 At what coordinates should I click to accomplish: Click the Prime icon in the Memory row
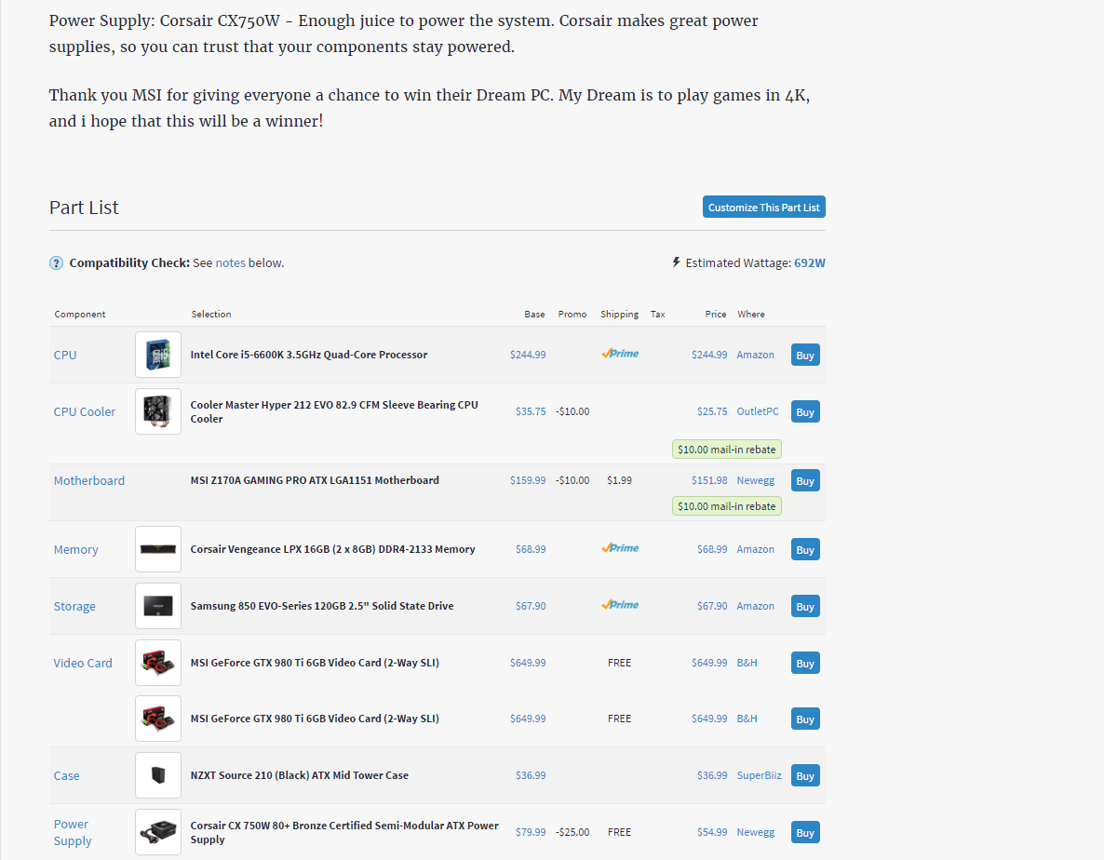click(x=620, y=548)
